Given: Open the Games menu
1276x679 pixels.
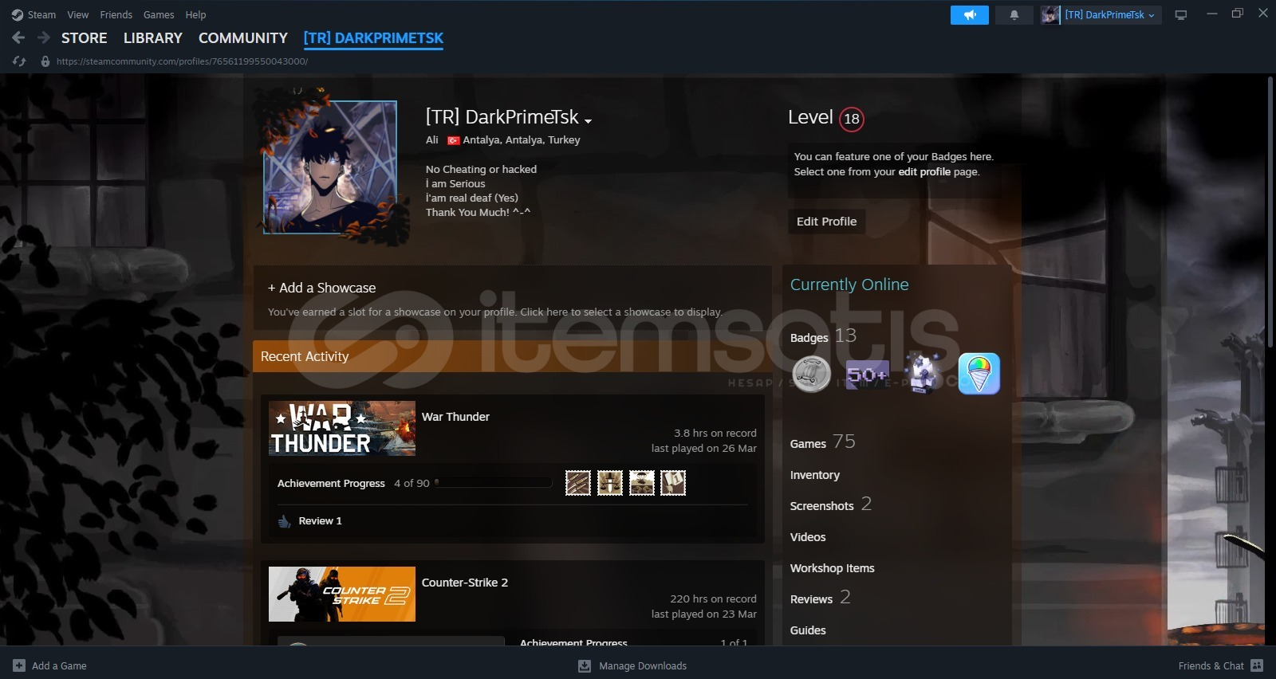Looking at the screenshot, I should 159,14.
